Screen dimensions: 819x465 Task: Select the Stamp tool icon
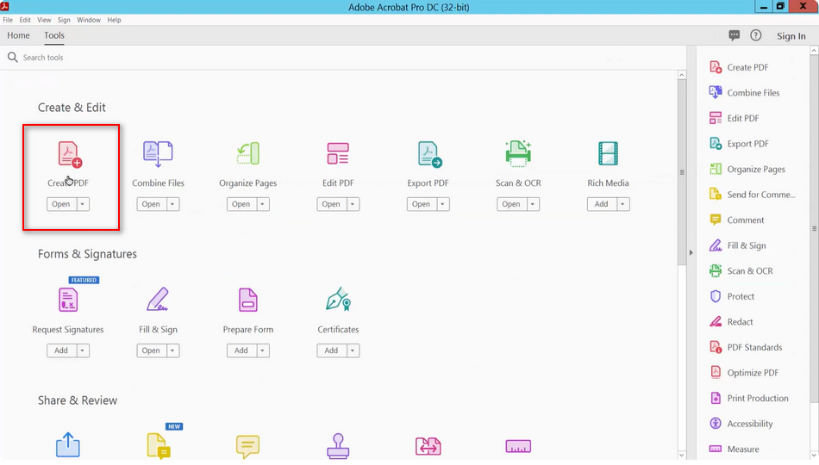coord(338,446)
